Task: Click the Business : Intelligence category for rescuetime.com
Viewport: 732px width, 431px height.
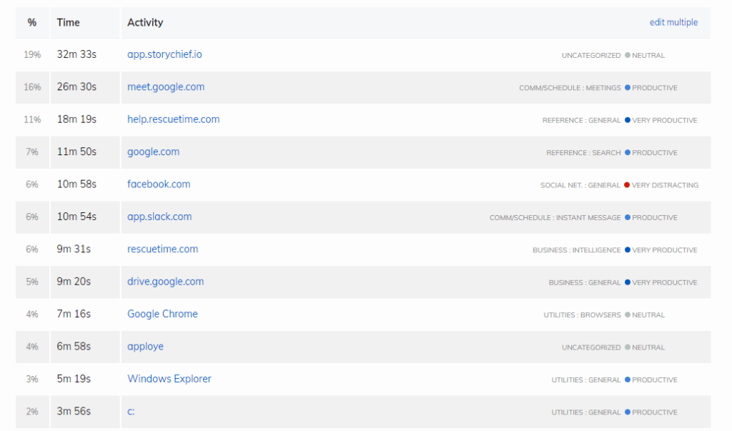Action: click(x=576, y=250)
